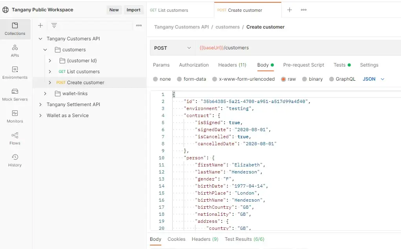The image size is (401, 249).
Task: Click line 14 "birthDate" in editor
Action: (210, 186)
